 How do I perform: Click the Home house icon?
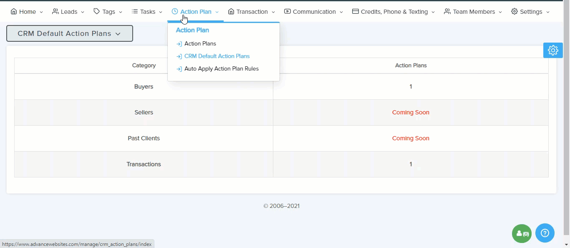point(14,12)
